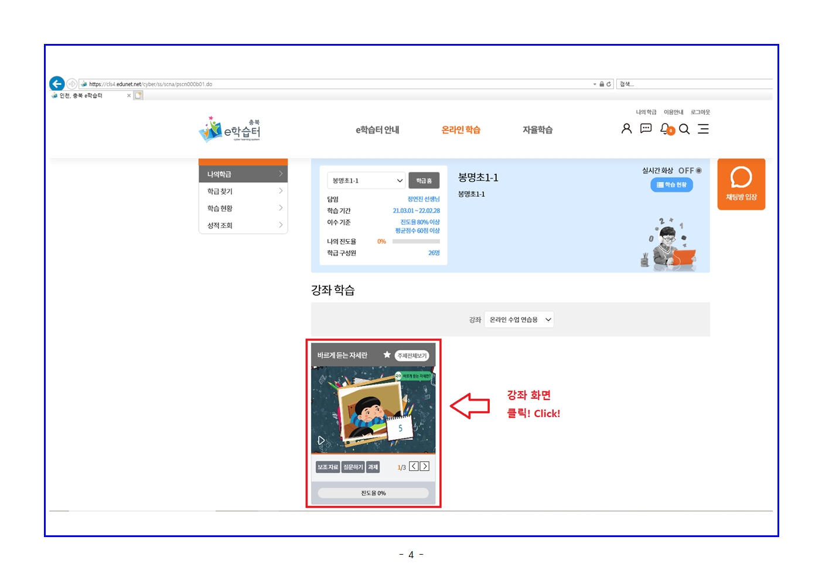
Task: Click the site search magnifier icon
Action: pyautogui.click(x=684, y=129)
